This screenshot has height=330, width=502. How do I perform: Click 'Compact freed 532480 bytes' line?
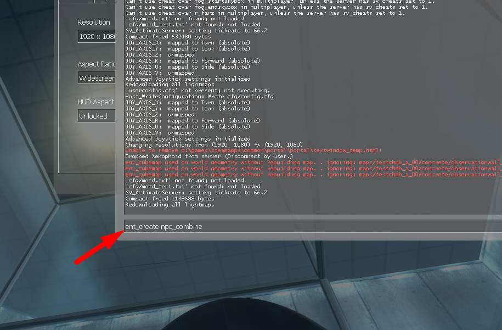(x=168, y=37)
